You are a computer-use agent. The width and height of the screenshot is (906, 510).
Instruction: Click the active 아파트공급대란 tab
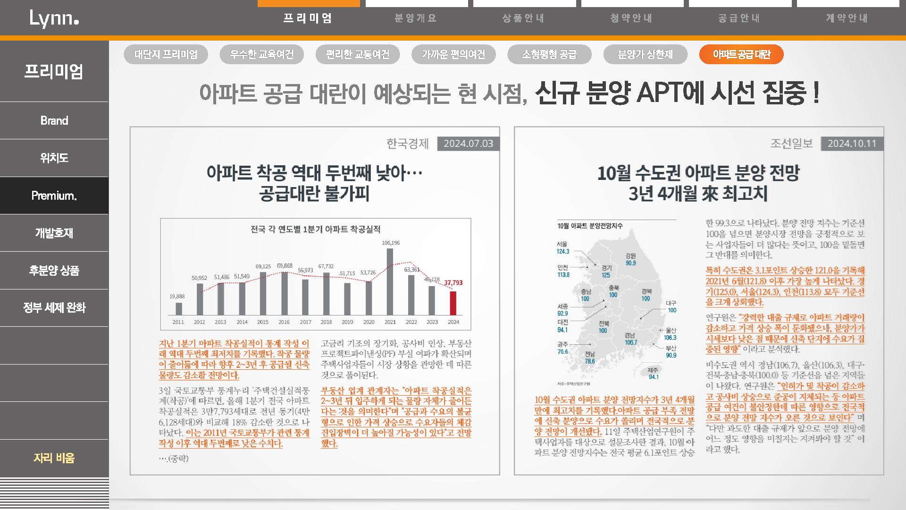click(x=741, y=54)
